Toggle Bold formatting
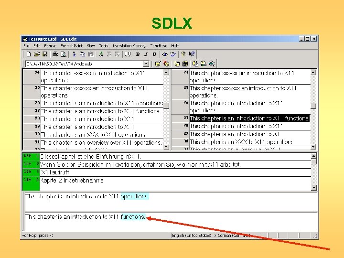This screenshot has width=344, height=258. coord(138,54)
